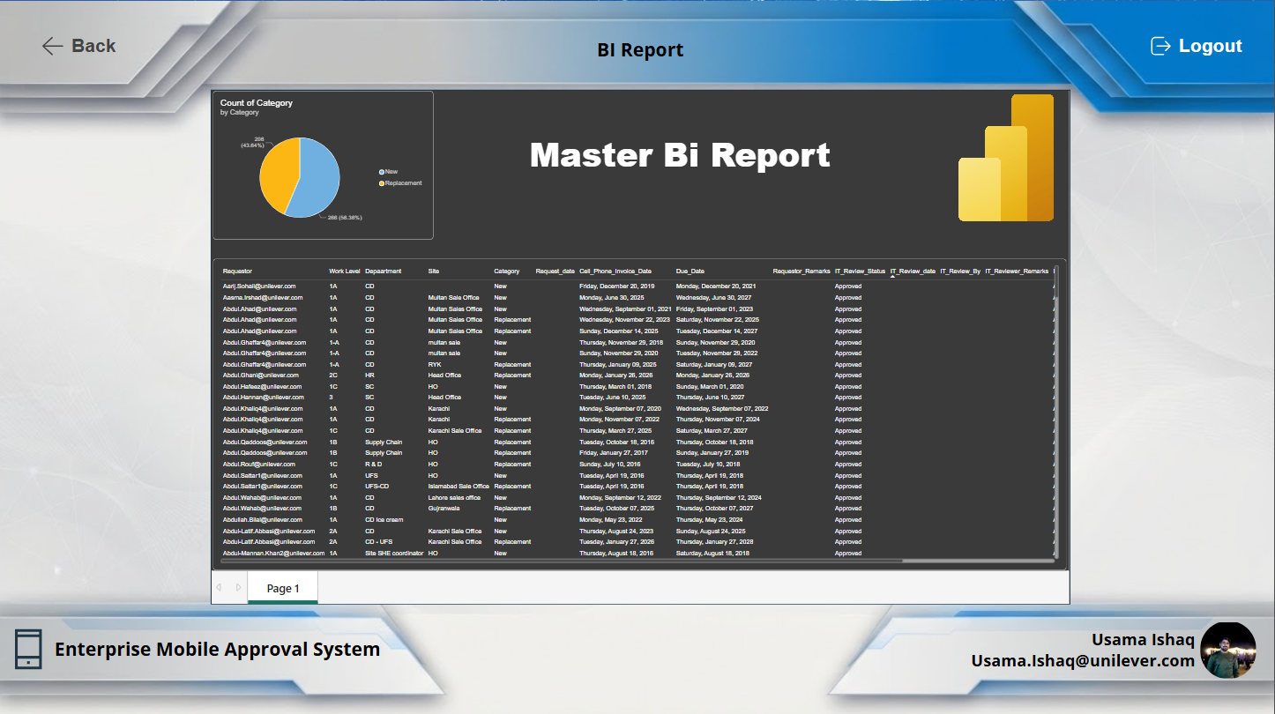Sort by the Work Level column header
1275x714 pixels.
tap(345, 271)
